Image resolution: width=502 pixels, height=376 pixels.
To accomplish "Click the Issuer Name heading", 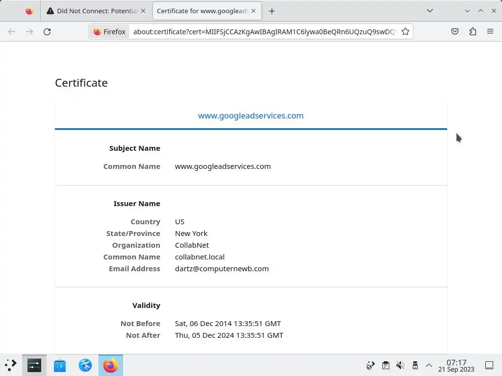I will pos(137,204).
